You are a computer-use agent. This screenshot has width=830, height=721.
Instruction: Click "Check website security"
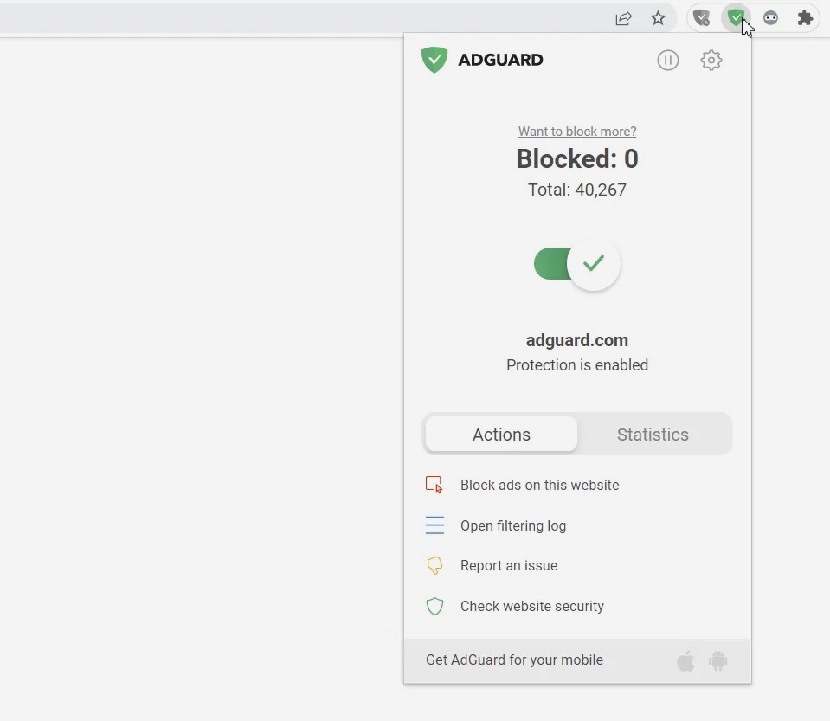click(x=531, y=606)
